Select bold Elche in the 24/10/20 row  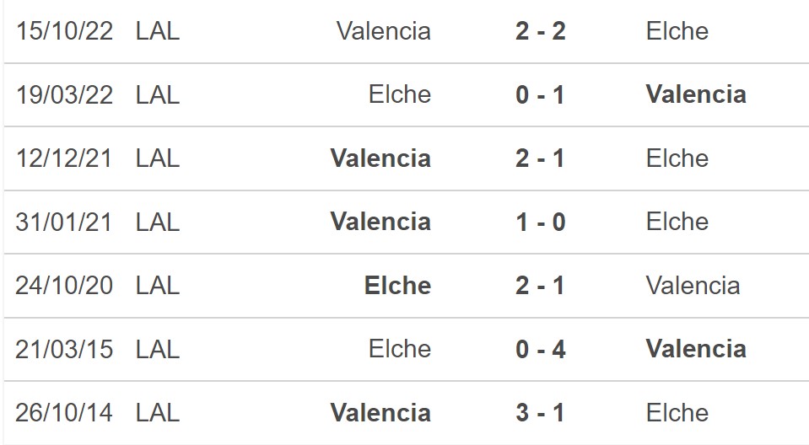click(398, 286)
